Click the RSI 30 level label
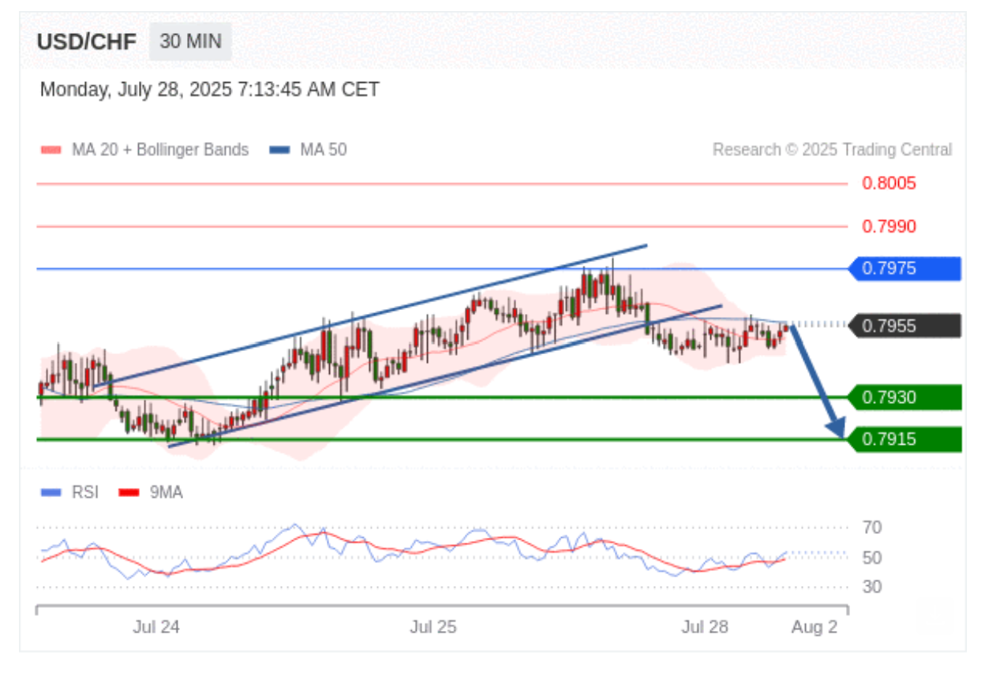Image resolution: width=996 pixels, height=683 pixels. tap(872, 588)
